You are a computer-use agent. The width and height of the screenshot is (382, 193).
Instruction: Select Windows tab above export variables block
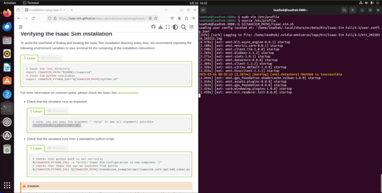click(51, 58)
